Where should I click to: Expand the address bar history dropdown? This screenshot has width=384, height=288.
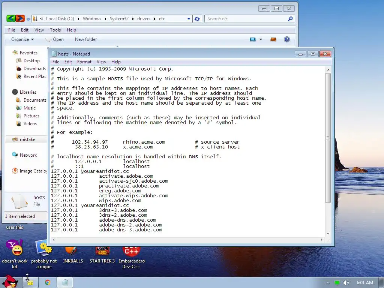(x=189, y=19)
